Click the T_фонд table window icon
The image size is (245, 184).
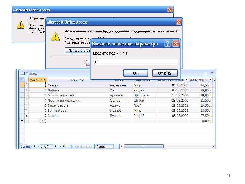pyautogui.click(x=23, y=73)
